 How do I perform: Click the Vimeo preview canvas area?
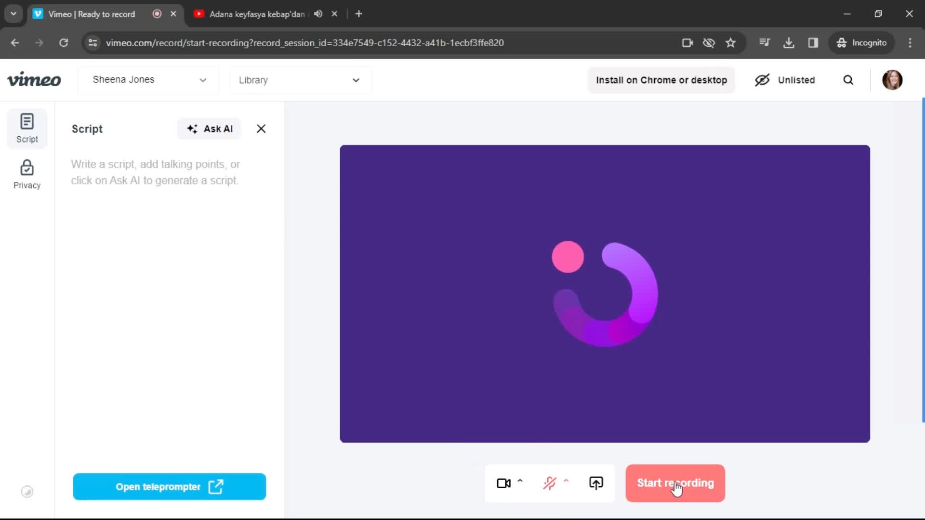click(x=605, y=293)
